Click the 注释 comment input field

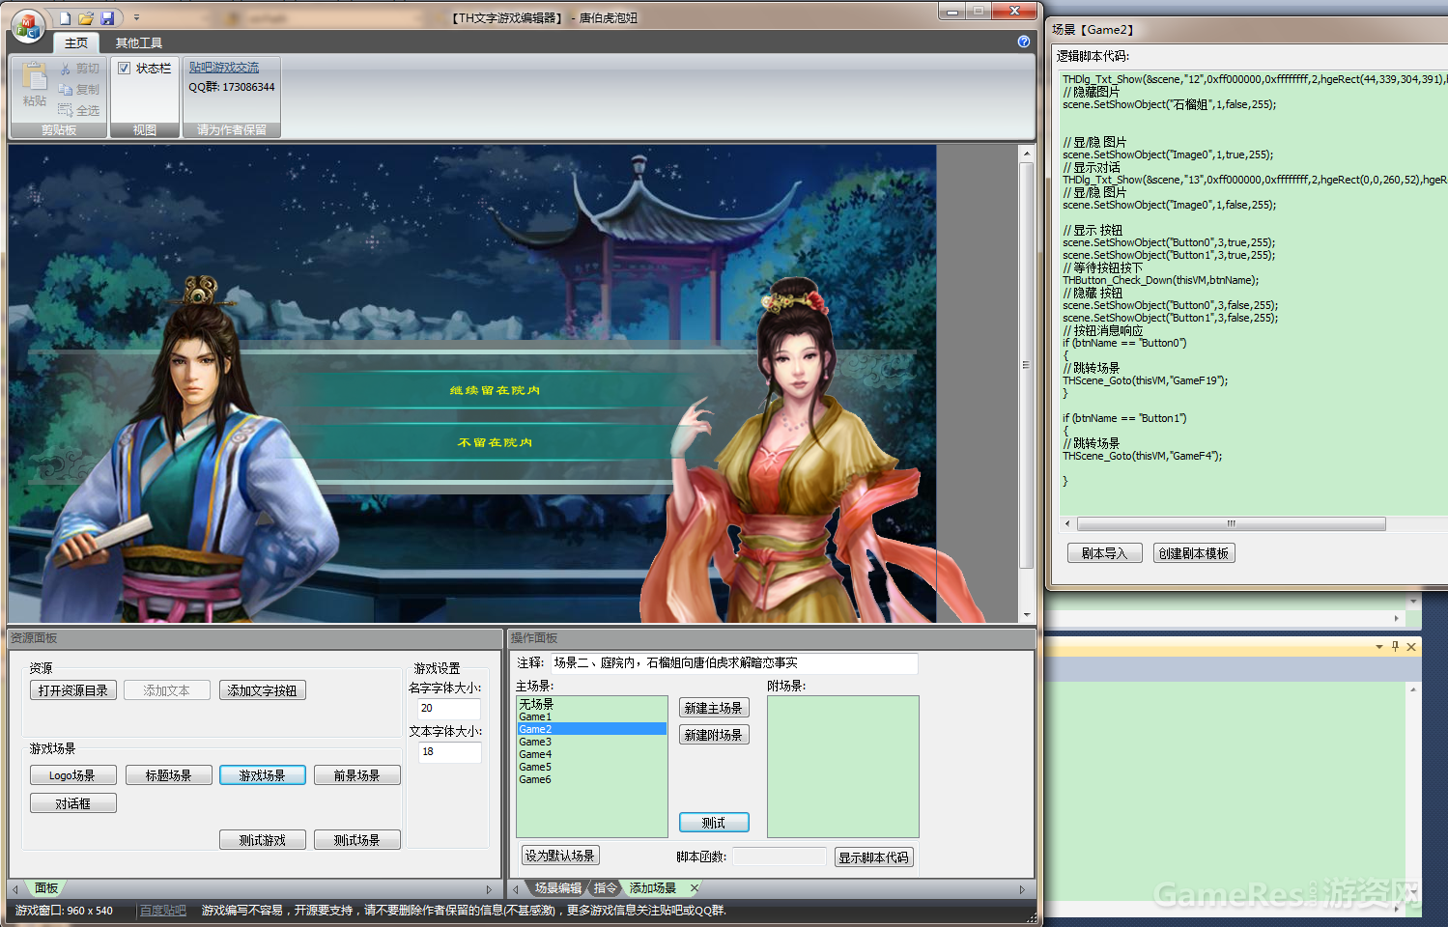[x=733, y=663]
